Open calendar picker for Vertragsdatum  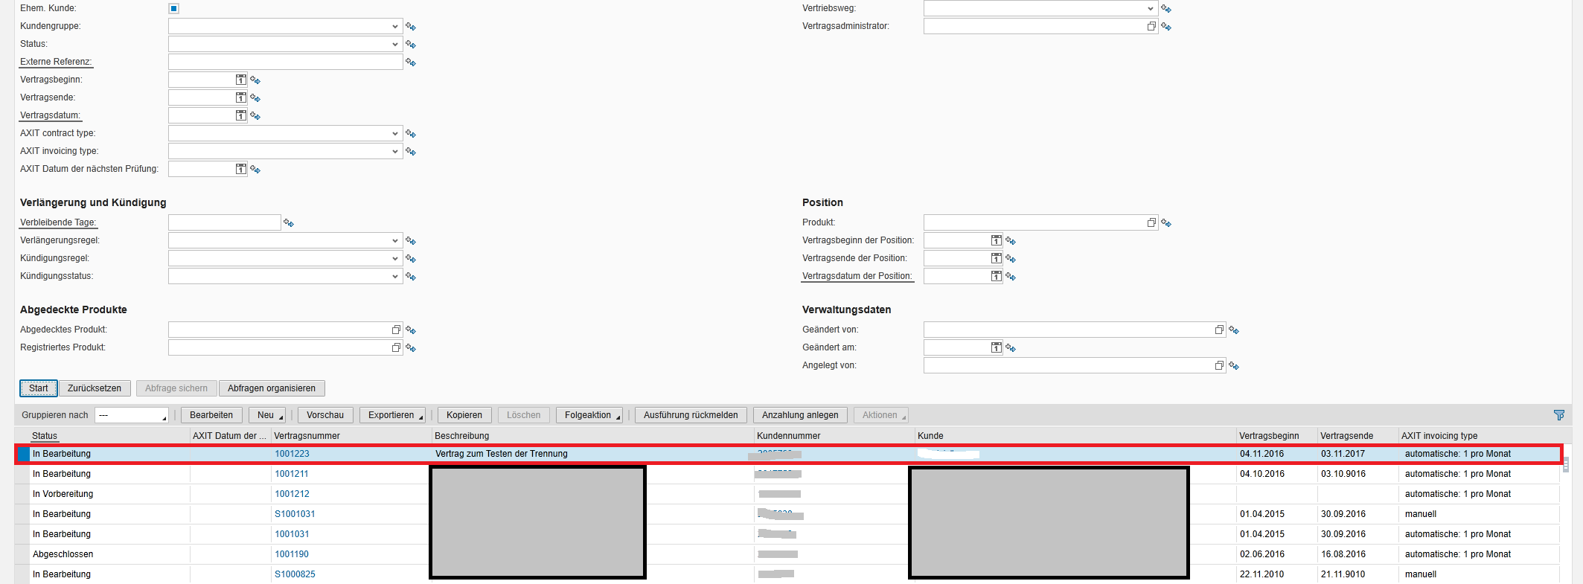click(240, 115)
